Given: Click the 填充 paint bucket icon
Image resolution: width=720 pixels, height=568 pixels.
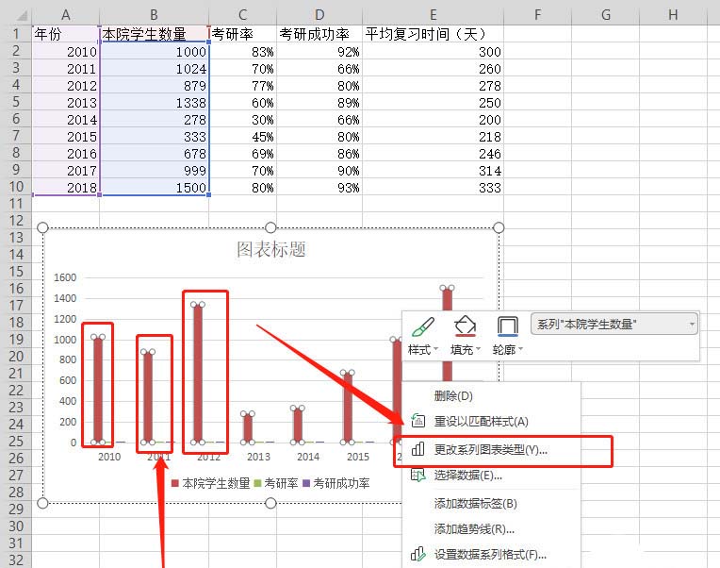Looking at the screenshot, I should click(466, 327).
